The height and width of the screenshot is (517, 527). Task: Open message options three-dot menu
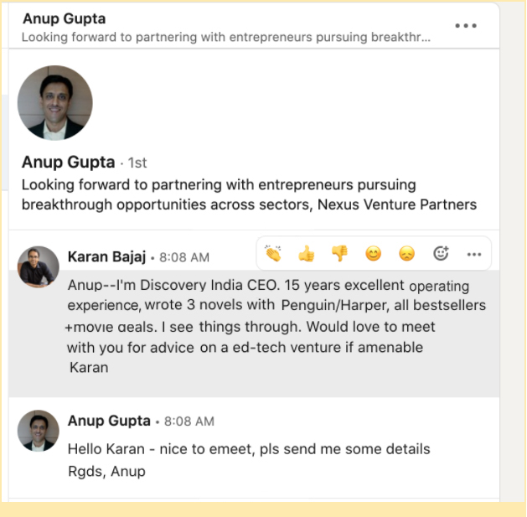474,255
